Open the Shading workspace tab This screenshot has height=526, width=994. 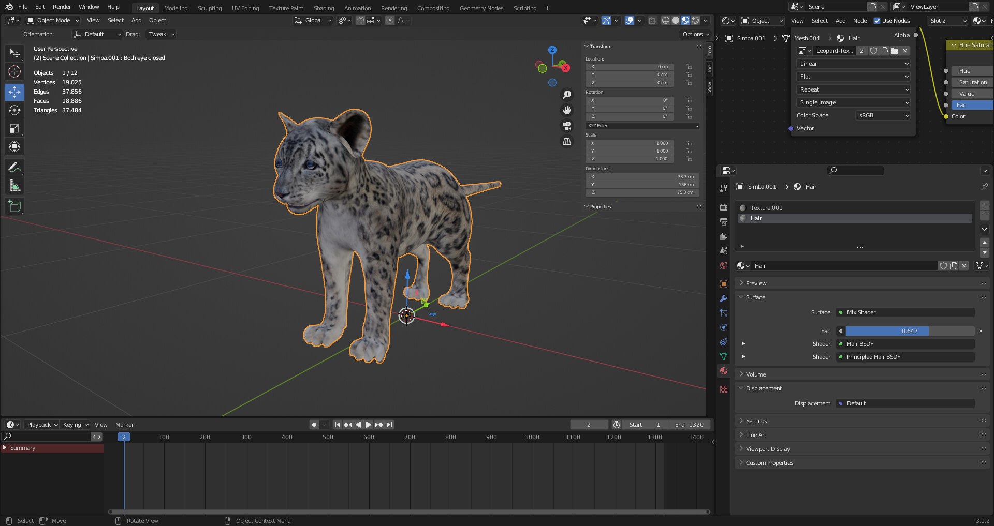(x=324, y=8)
